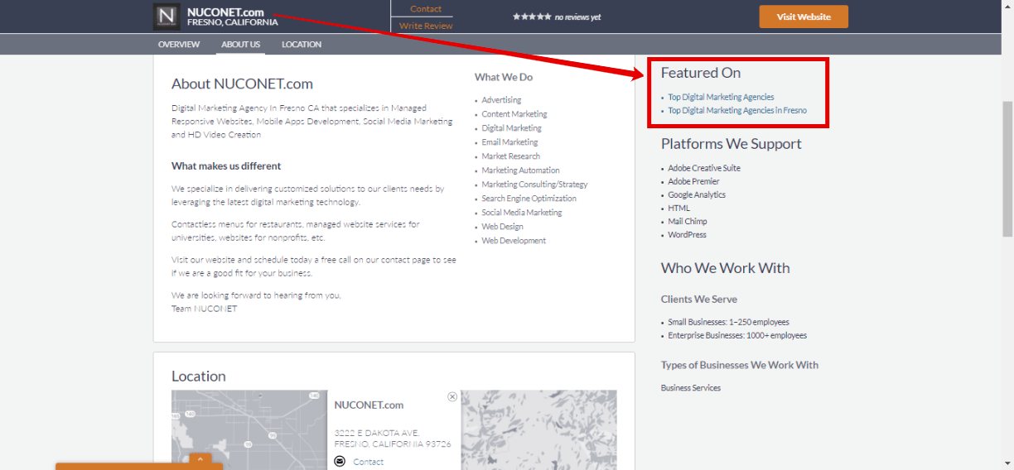Click the location map on the left
1014x470 pixels.
click(249, 430)
